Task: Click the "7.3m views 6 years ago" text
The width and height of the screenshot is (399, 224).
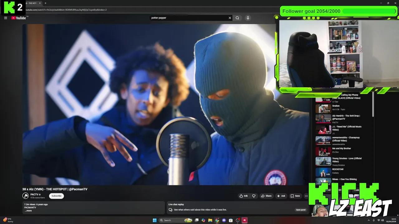Action: click(36, 204)
